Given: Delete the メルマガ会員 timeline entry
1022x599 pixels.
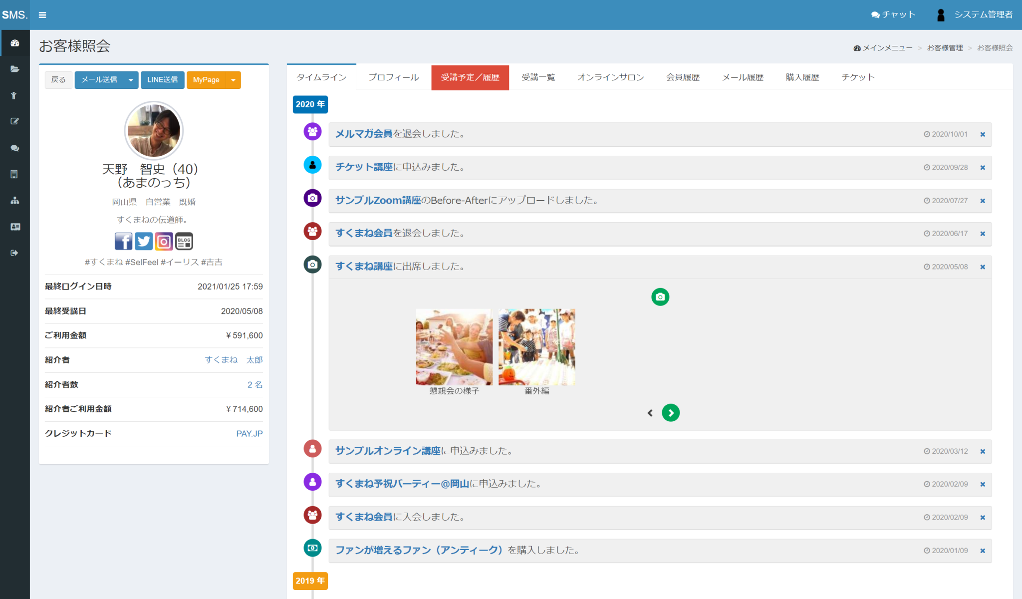Looking at the screenshot, I should [983, 134].
